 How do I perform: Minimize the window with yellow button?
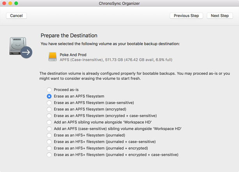coord(10,3)
